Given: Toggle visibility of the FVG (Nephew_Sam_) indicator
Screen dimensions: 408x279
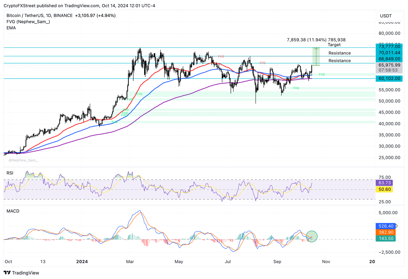Looking at the screenshot, I should tap(28, 22).
